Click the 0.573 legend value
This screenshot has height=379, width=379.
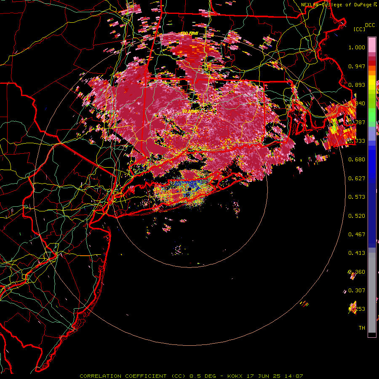tap(357, 197)
